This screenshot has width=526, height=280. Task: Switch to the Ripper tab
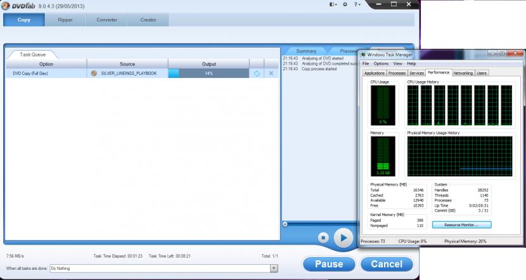tap(65, 20)
